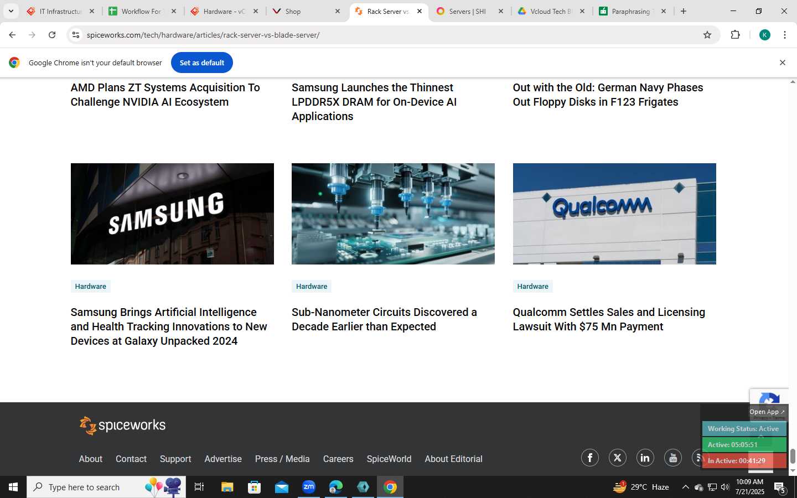Screen dimensions: 797x498
Task: Click Hardware tag under Sub-Nanometer article
Action: 312,286
